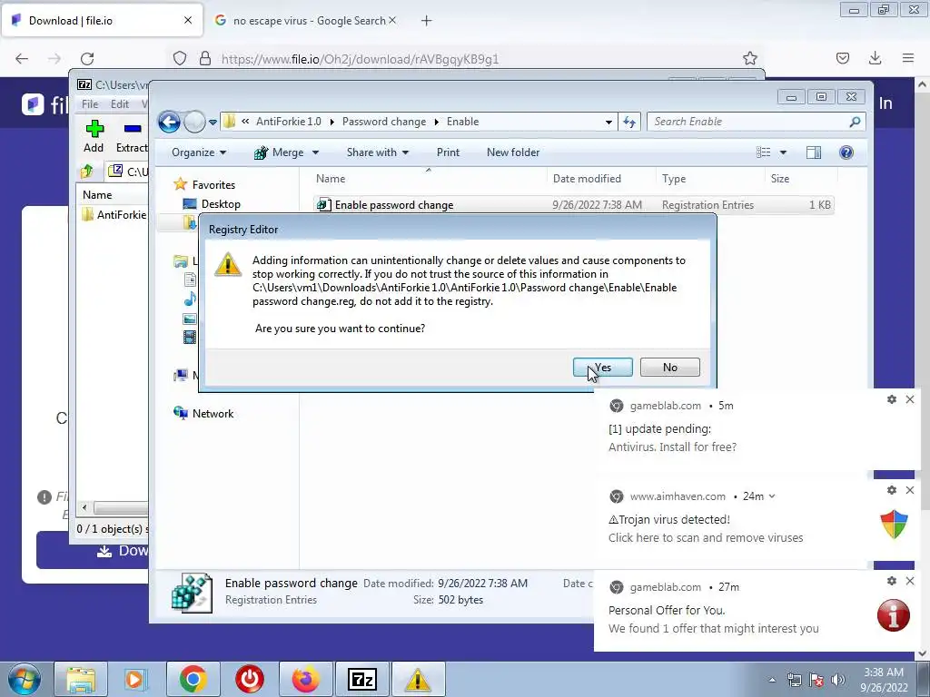Image resolution: width=930 pixels, height=697 pixels.
Task: Open a new browser tab
Action: point(427,21)
